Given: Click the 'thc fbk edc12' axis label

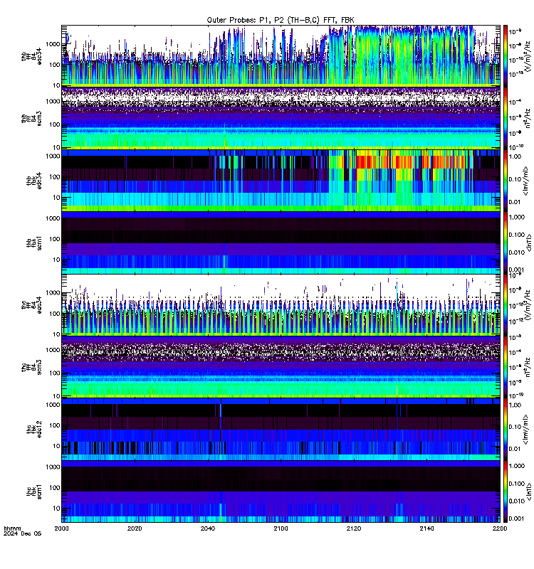Looking at the screenshot, I should pos(34,430).
